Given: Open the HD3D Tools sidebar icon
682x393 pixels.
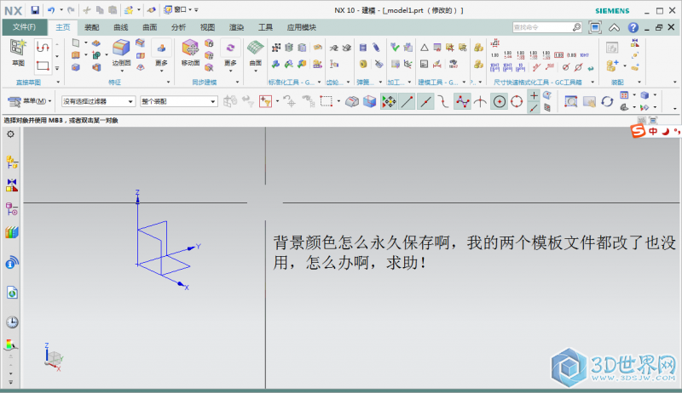Looking at the screenshot, I should (12, 263).
